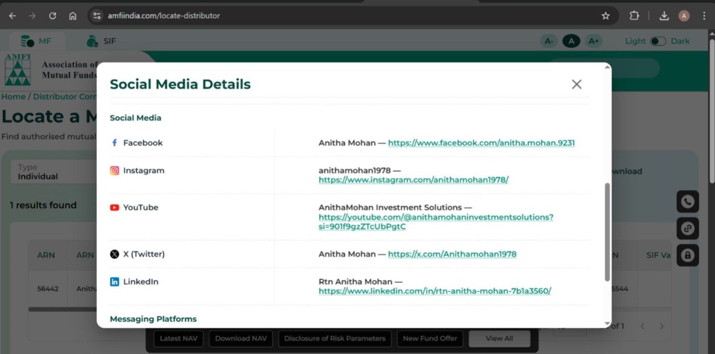This screenshot has width=715, height=354.
Task: Click the ARN column header
Action: pos(46,255)
